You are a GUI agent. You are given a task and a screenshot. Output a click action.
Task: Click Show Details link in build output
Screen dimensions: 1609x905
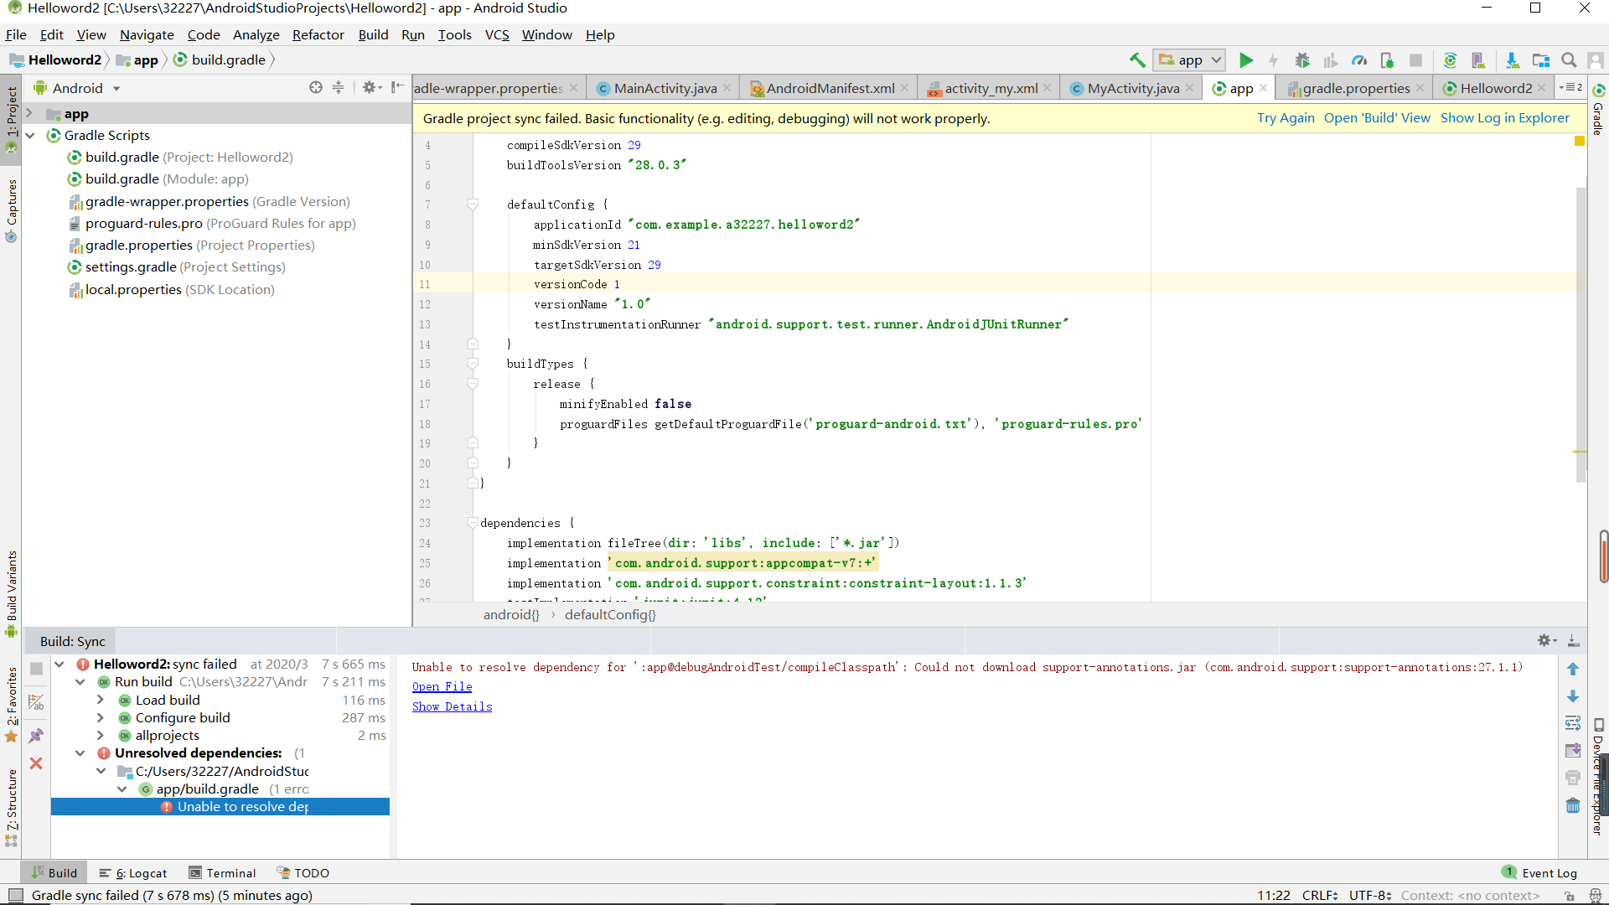tap(452, 706)
